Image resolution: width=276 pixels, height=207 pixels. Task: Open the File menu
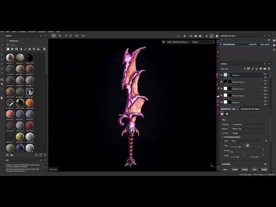2,32
